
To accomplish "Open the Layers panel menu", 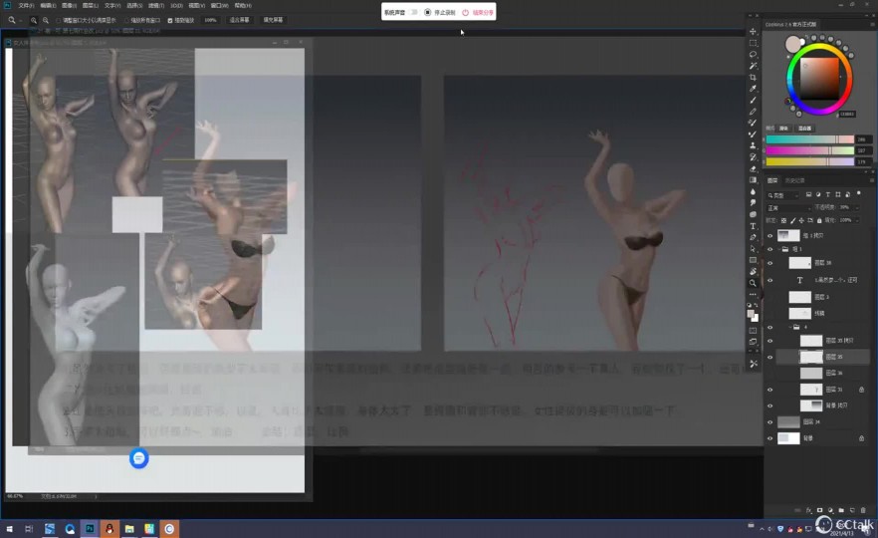I will pos(872,180).
